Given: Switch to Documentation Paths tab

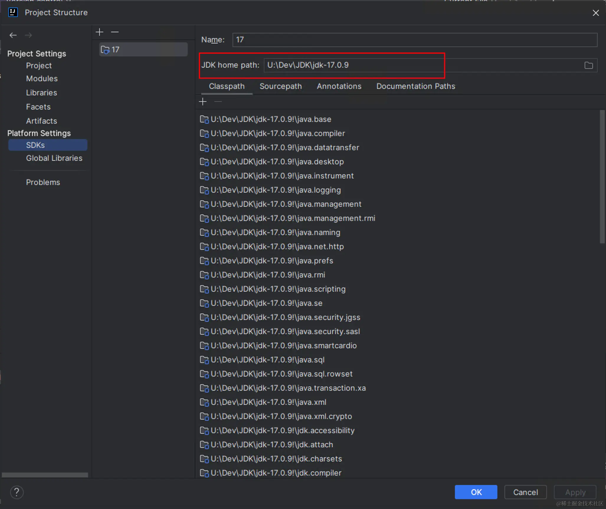Looking at the screenshot, I should pos(415,86).
